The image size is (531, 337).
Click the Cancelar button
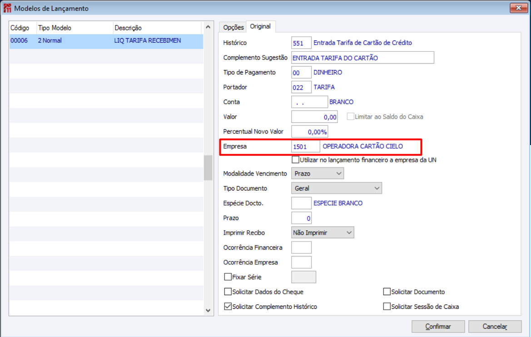(x=495, y=327)
